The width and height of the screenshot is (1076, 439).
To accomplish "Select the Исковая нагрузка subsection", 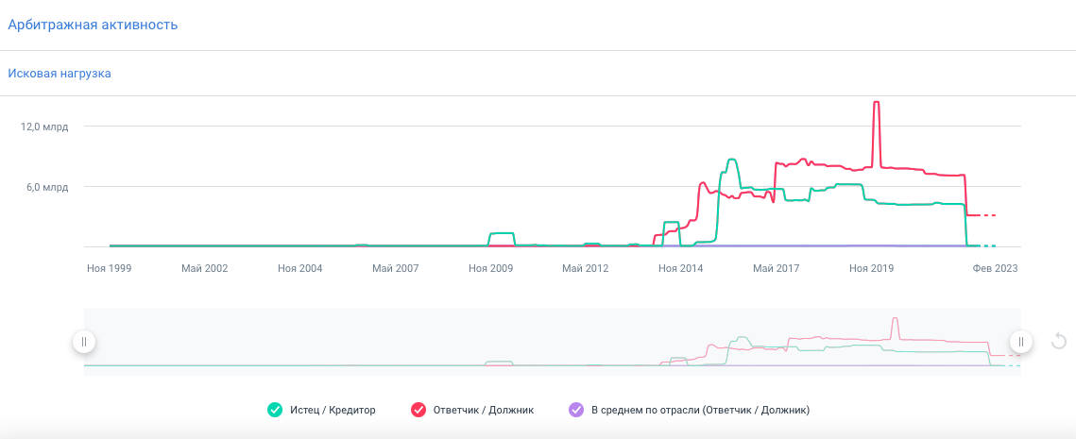I will 60,74.
